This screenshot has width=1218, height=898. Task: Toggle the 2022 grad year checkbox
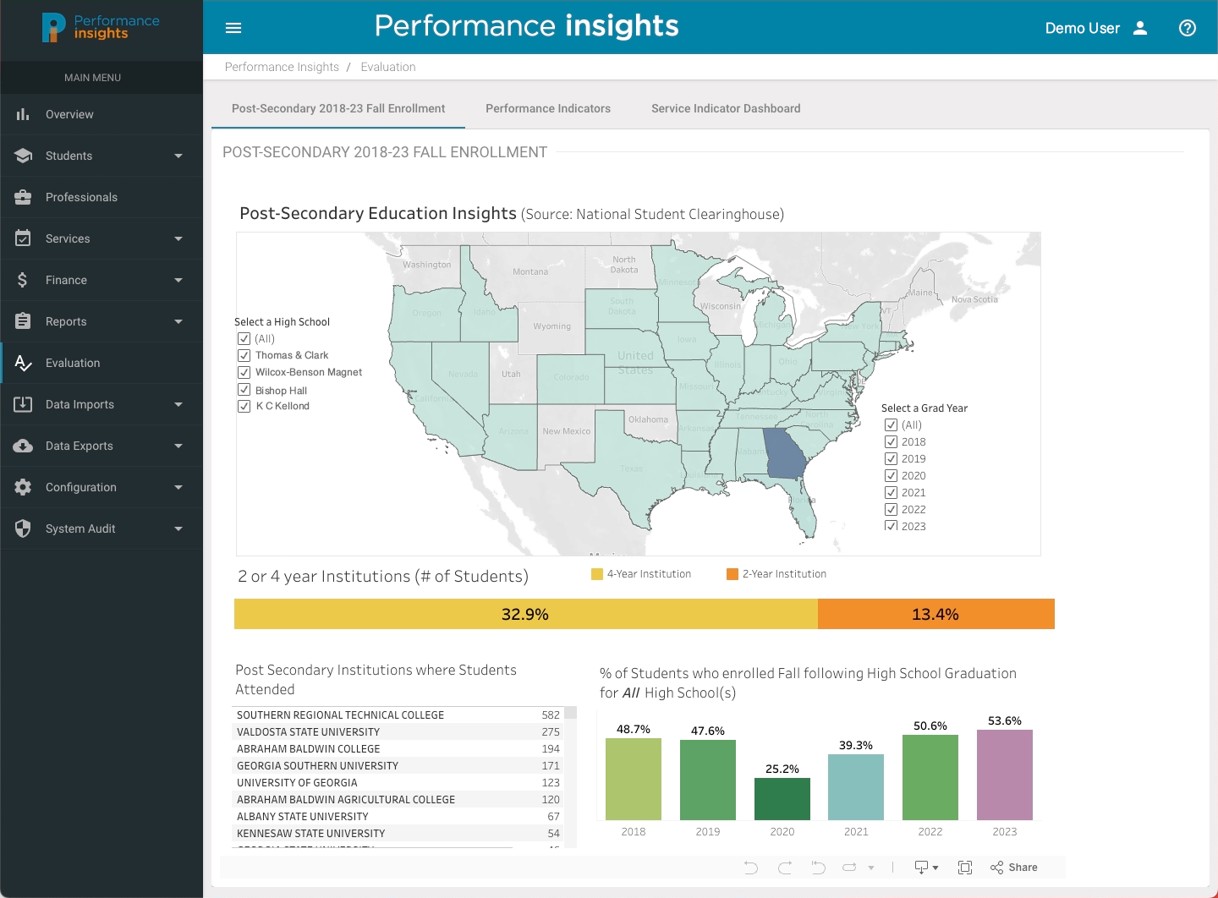pyautogui.click(x=891, y=509)
